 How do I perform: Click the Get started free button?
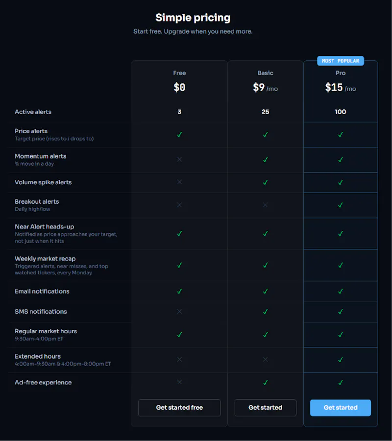(179, 408)
